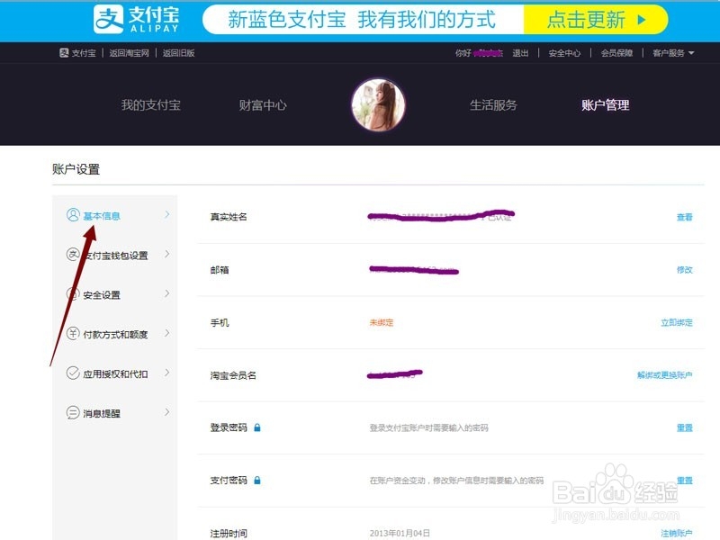Screen dimensions: 720x540
Task: Click the 未绑定 status text
Action: coord(382,323)
